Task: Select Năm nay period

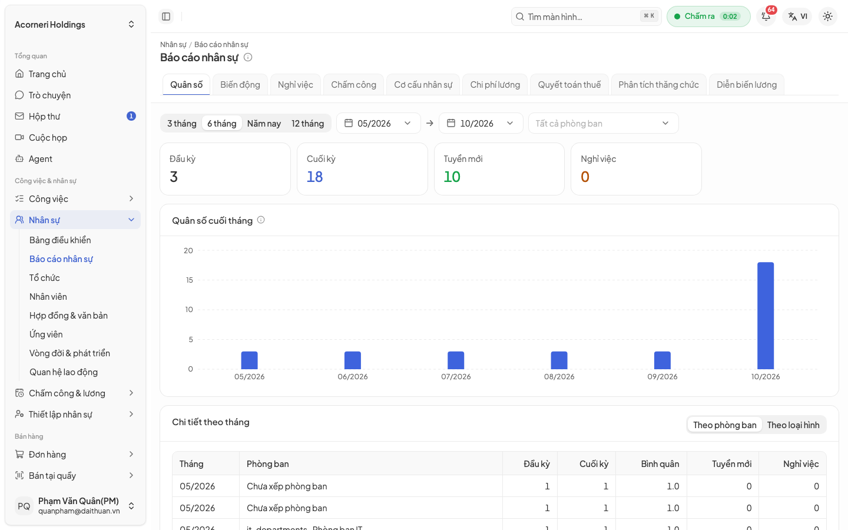Action: [264, 123]
